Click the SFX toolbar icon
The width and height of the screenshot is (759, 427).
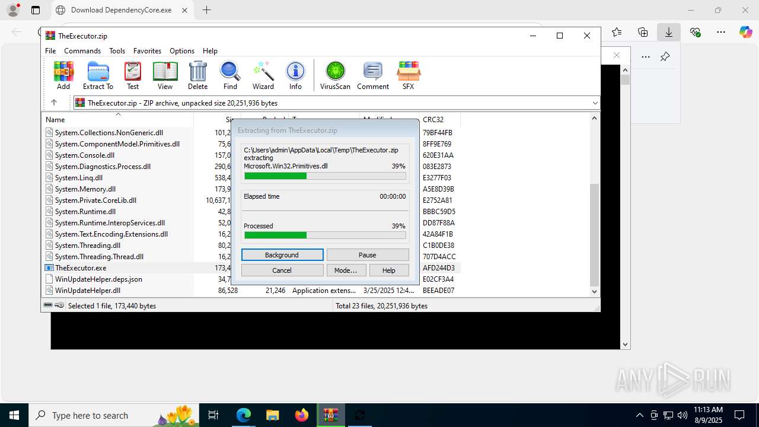pos(408,75)
